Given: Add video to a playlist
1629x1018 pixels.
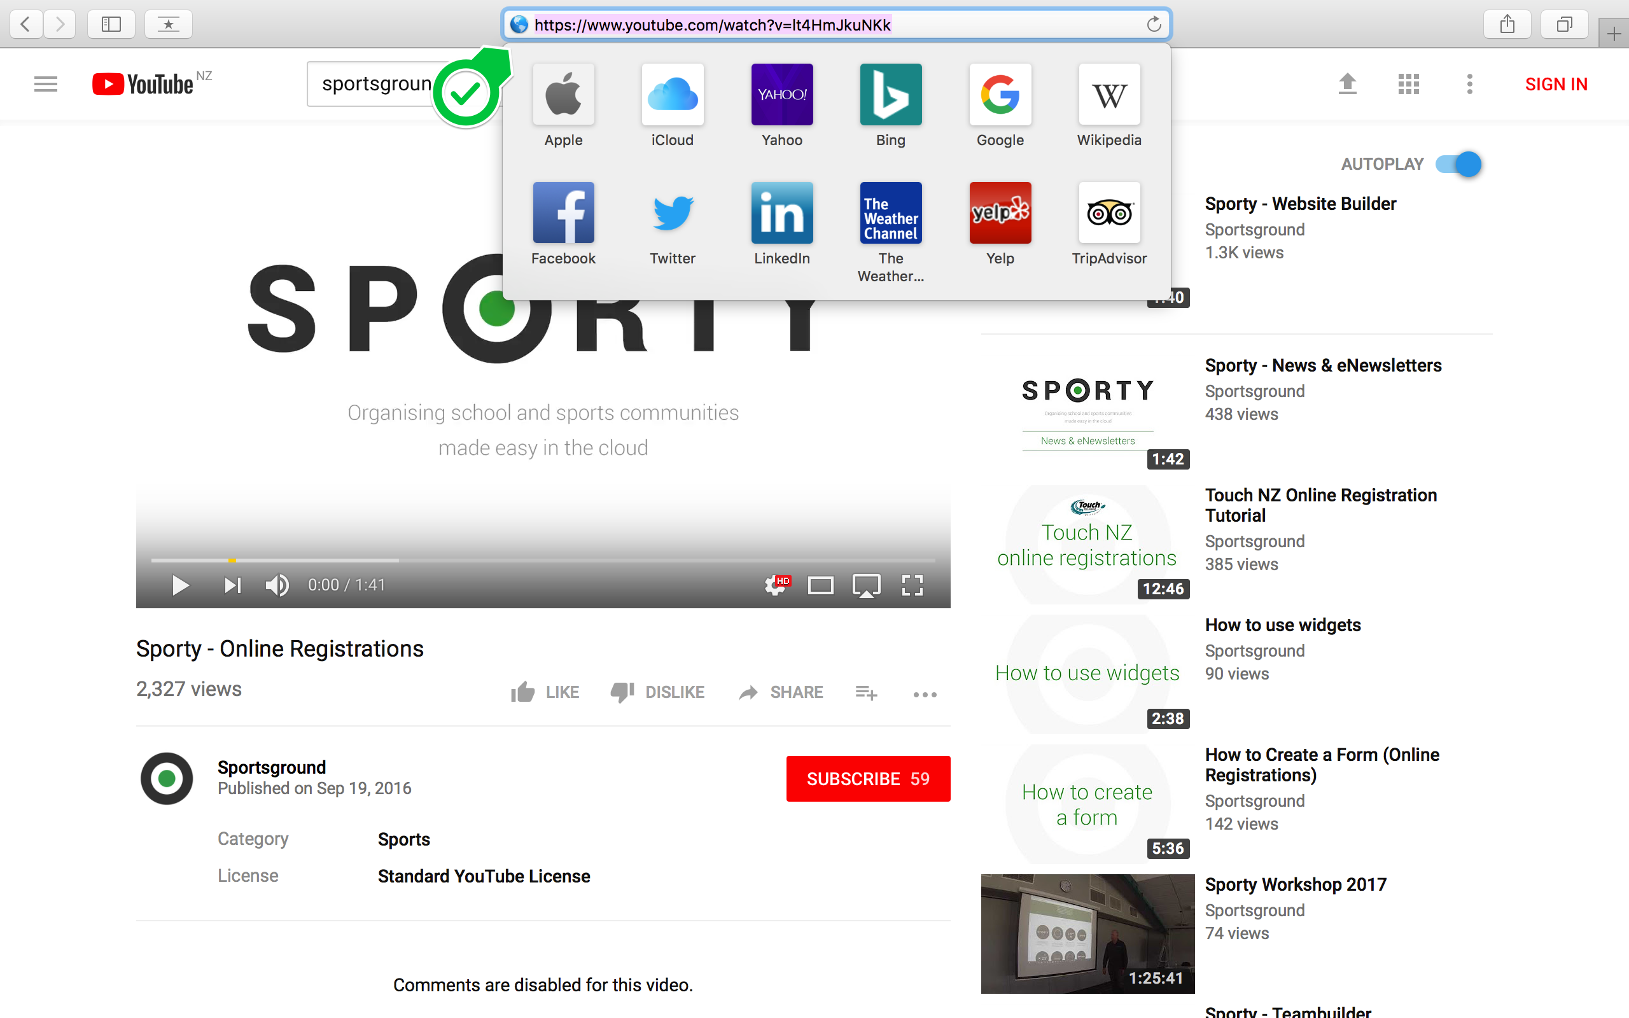Looking at the screenshot, I should tap(865, 692).
